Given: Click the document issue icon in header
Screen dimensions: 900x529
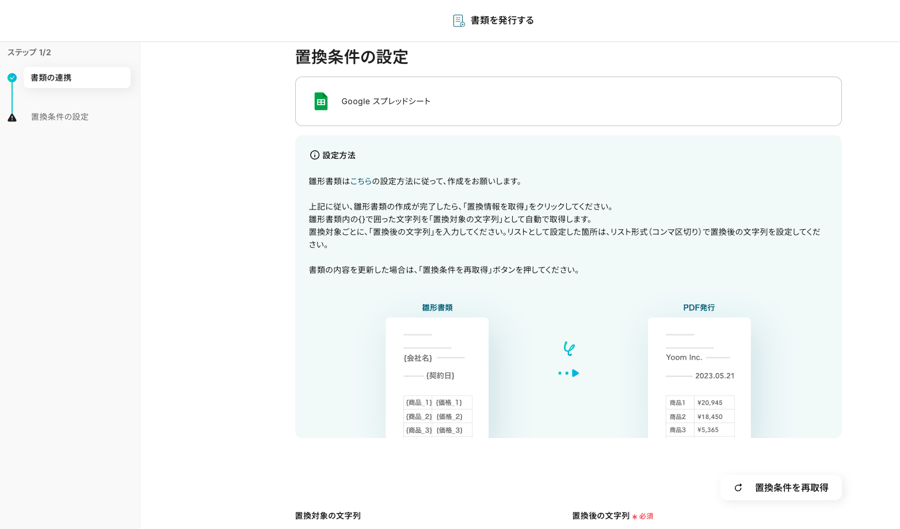Looking at the screenshot, I should click(x=459, y=21).
